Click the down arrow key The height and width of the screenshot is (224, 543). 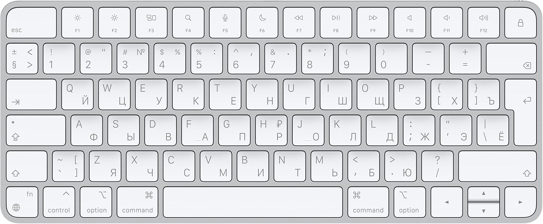click(484, 210)
